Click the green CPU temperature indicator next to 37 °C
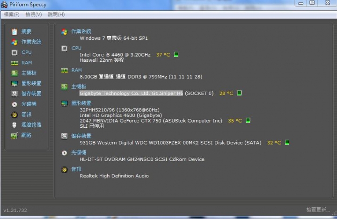 pos(176,54)
